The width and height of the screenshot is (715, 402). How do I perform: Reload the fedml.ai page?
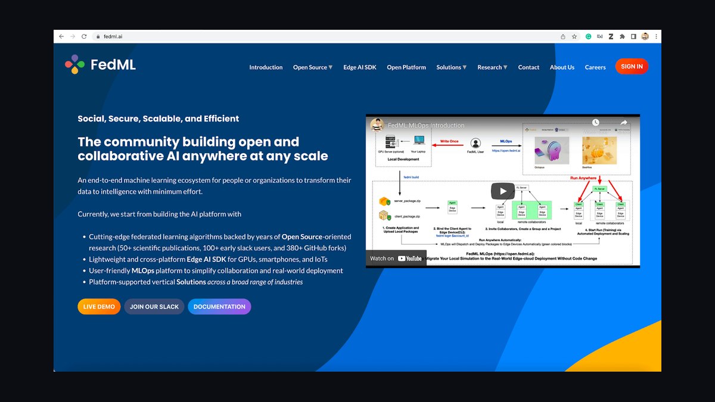85,36
